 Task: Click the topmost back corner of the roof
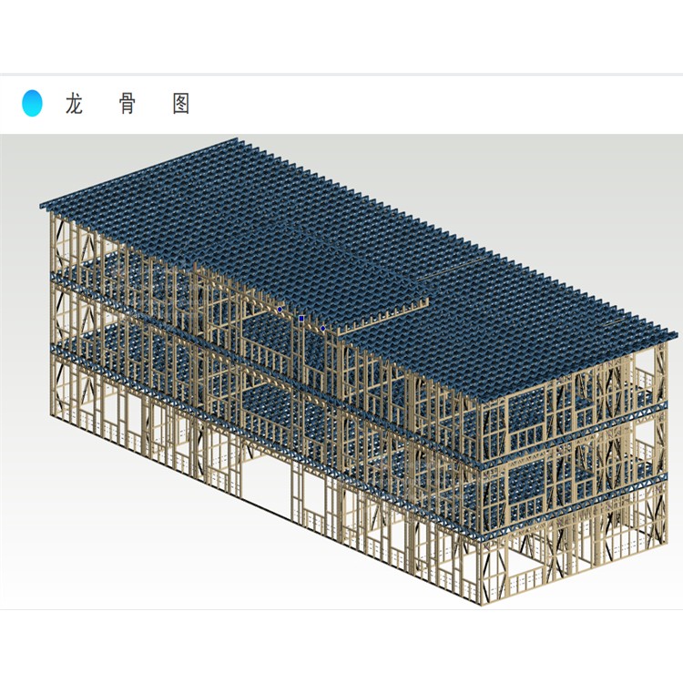point(237,139)
